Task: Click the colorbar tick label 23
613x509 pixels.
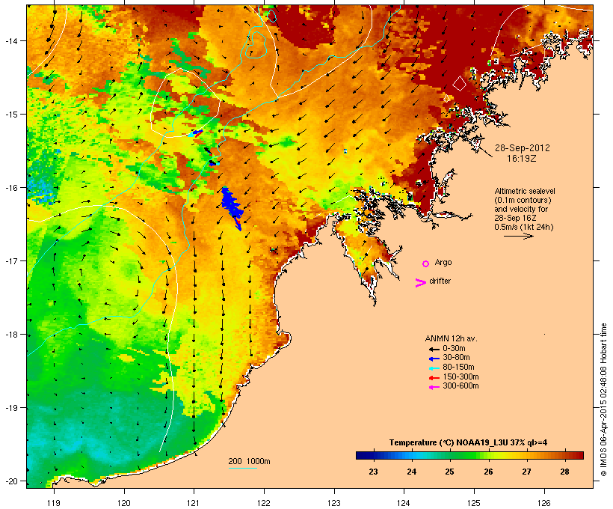Action: 373,472
